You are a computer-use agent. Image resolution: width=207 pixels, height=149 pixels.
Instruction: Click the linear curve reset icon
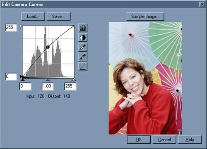click(x=83, y=67)
